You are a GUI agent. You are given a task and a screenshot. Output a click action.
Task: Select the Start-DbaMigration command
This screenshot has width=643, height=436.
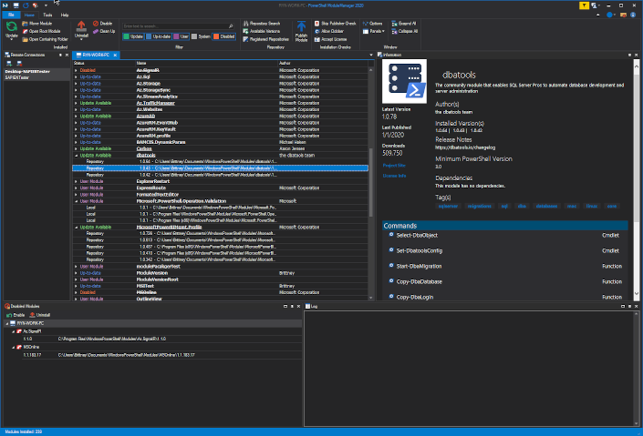(x=505, y=266)
